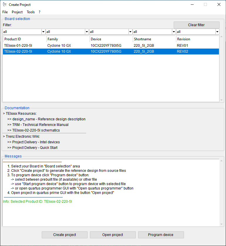Click Messages panel scrollbar up arrow
The image size is (226, 246).
tap(222, 161)
